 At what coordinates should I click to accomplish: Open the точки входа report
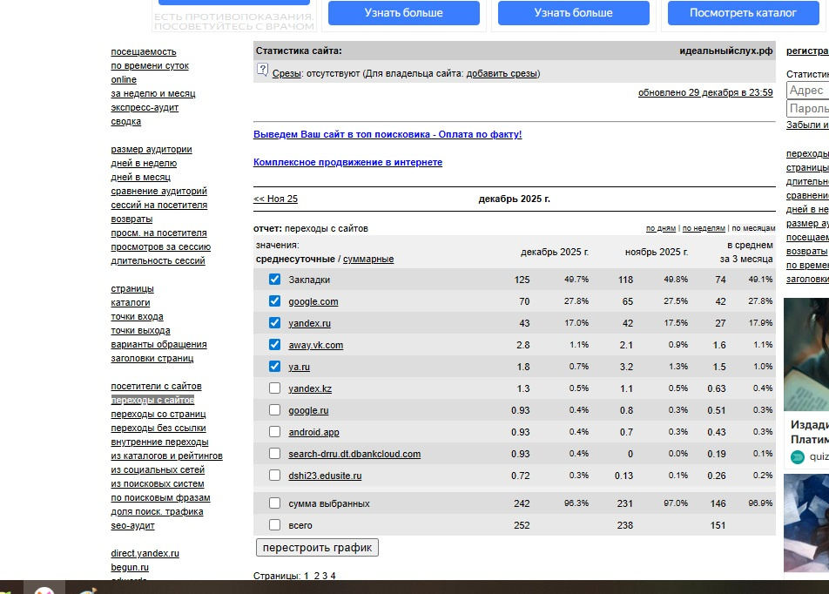(137, 316)
